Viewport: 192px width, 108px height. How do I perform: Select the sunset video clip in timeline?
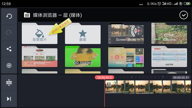pos(148,87)
